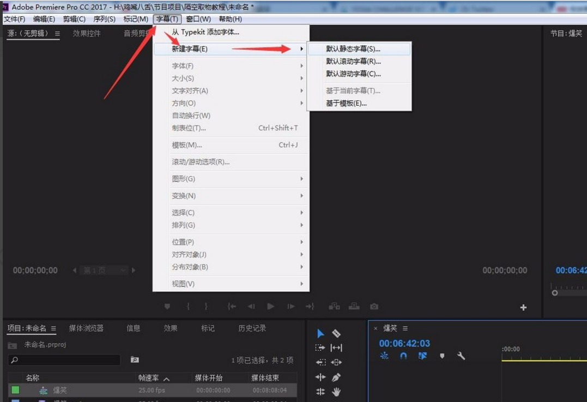Screen dimensions: 587x402
Task: Click the project search field
Action: coord(64,360)
